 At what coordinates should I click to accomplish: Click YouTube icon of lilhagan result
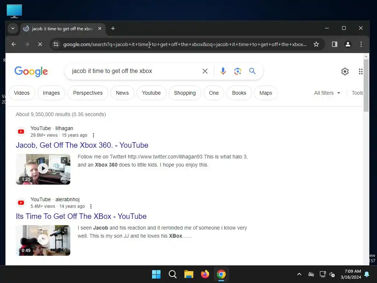click(21, 132)
